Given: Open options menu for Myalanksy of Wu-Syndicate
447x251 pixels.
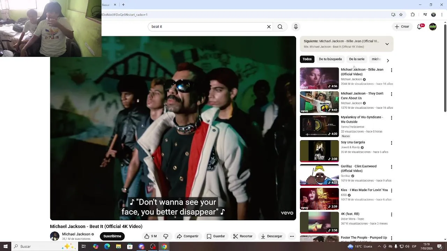Looking at the screenshot, I should [x=391, y=118].
